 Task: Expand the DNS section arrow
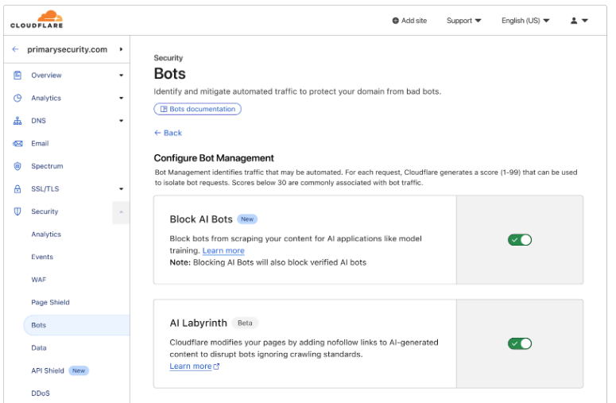122,121
